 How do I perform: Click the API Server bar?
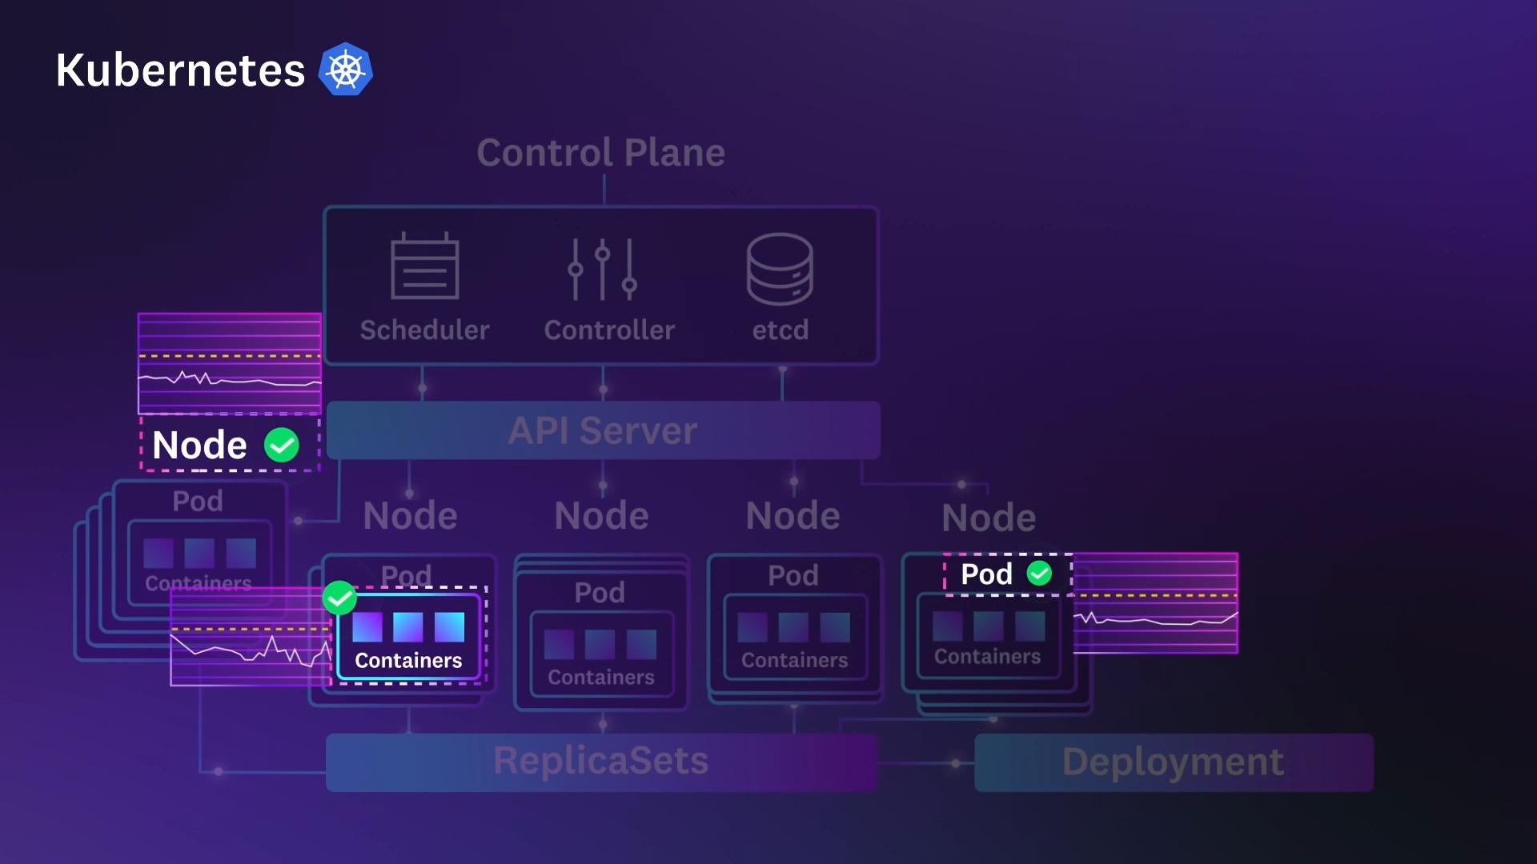(x=603, y=430)
